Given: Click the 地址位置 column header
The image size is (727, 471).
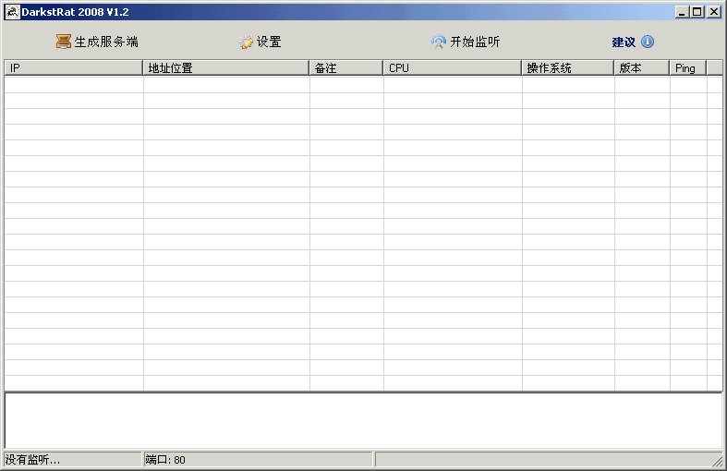Looking at the screenshot, I should coord(226,68).
